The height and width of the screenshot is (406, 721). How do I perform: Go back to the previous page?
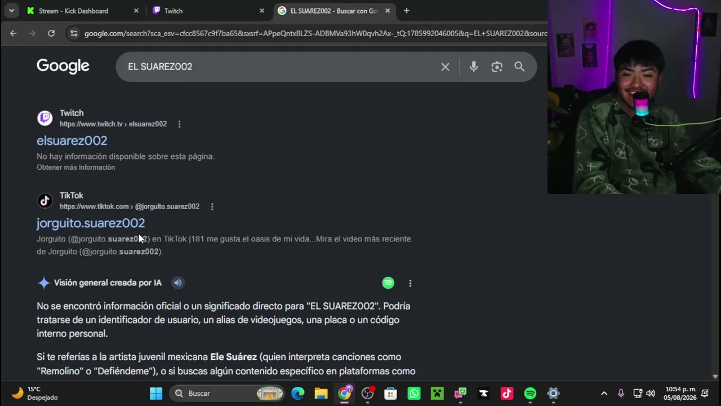click(13, 33)
